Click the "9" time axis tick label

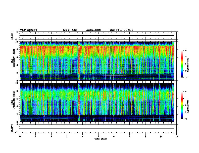[x=161, y=136]
